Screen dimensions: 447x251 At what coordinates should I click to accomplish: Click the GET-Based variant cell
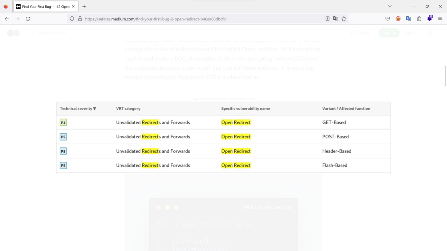click(x=334, y=122)
